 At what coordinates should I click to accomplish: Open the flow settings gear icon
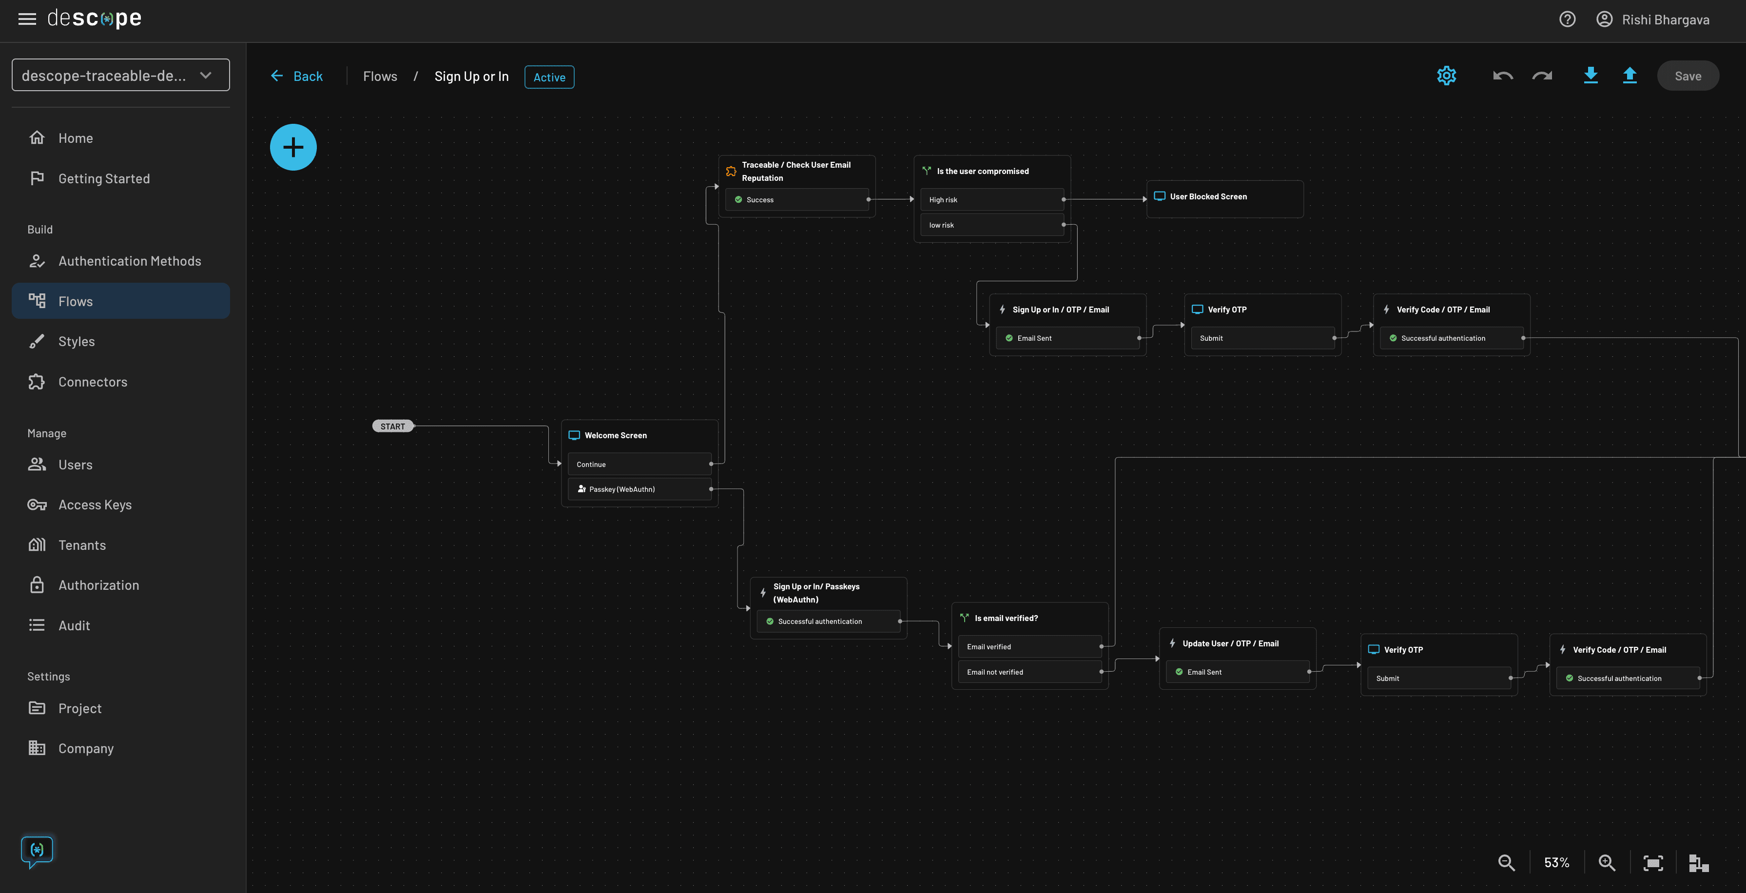point(1447,75)
